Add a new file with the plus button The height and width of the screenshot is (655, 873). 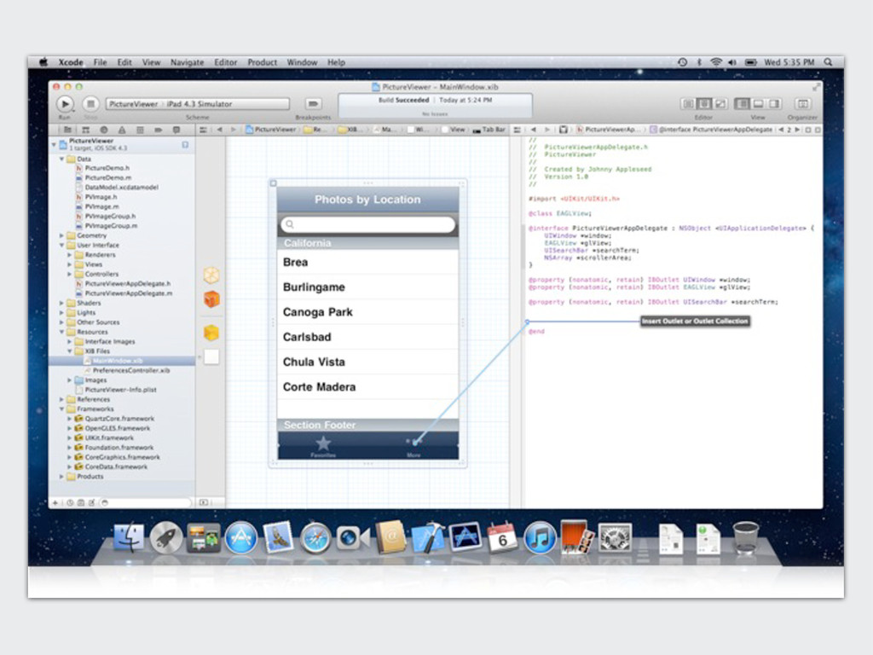pyautogui.click(x=55, y=502)
